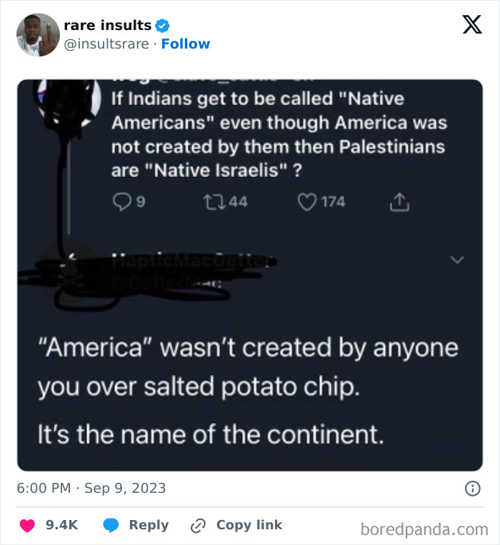Click the blue reply bubble icon
The image size is (500, 545).
click(x=111, y=525)
